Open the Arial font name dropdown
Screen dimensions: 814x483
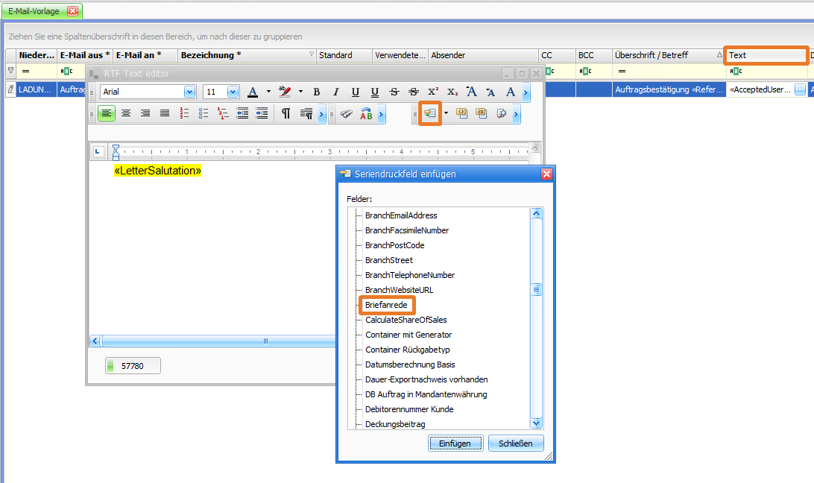pos(189,92)
